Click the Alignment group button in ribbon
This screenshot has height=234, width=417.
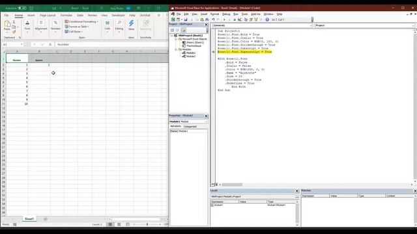pyautogui.click(x=41, y=26)
